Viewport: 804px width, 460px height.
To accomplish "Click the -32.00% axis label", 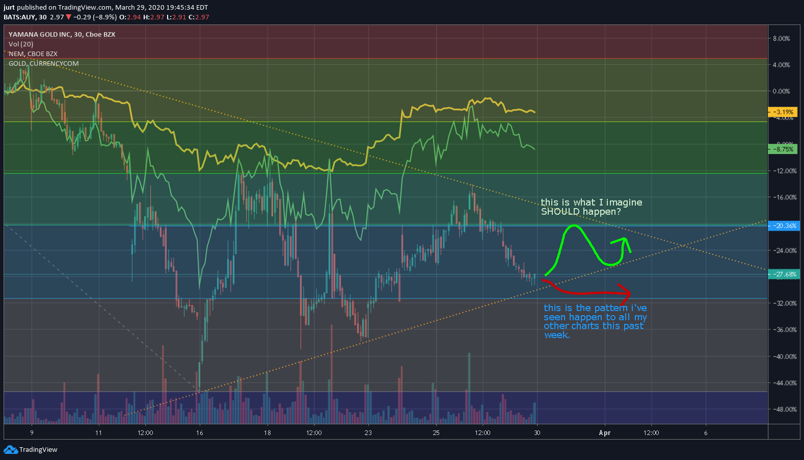I will pyautogui.click(x=784, y=303).
